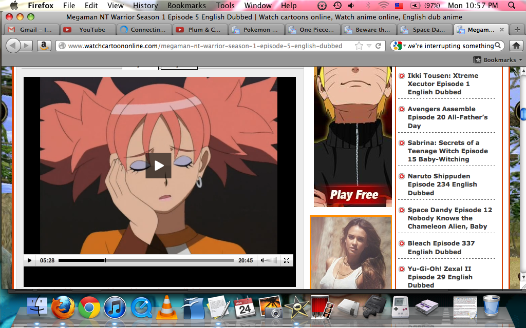This screenshot has width=526, height=328.
Task: Open the URL bar history dropdown arrow
Action: pos(369,46)
